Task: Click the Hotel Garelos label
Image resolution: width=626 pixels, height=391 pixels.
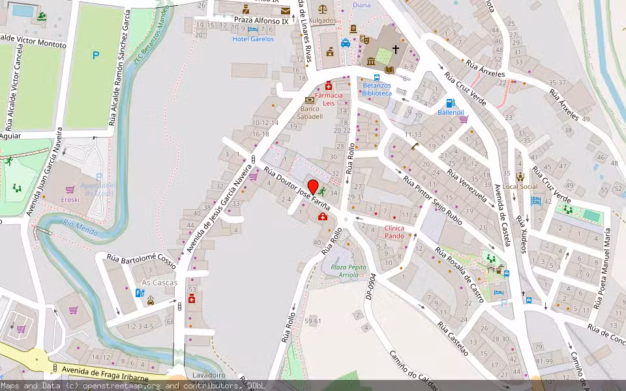Action: coord(254,39)
